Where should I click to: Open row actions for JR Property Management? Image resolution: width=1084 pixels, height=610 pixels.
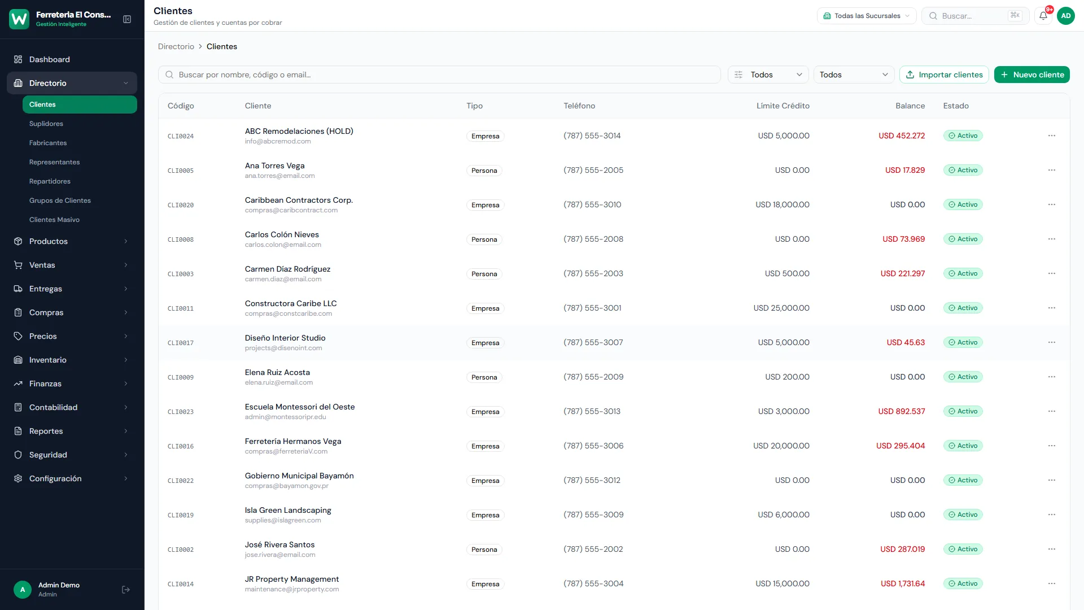1051,583
